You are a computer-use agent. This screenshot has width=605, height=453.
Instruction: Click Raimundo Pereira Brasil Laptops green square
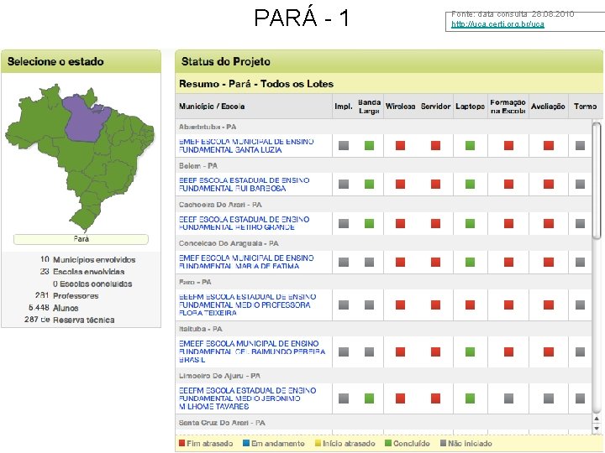point(470,351)
